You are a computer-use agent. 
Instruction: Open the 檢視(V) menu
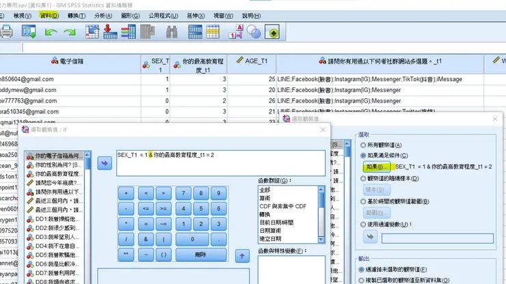tap(23, 16)
